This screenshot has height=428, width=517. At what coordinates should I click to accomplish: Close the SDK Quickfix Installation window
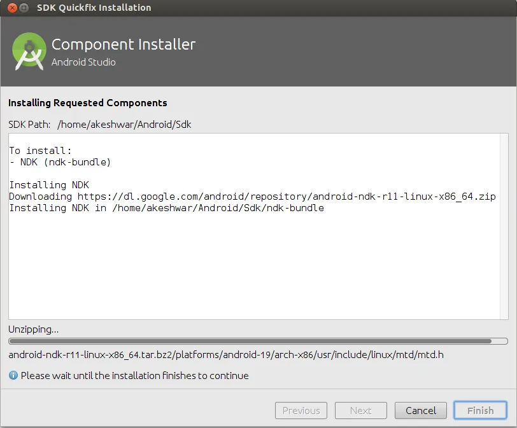(12, 8)
